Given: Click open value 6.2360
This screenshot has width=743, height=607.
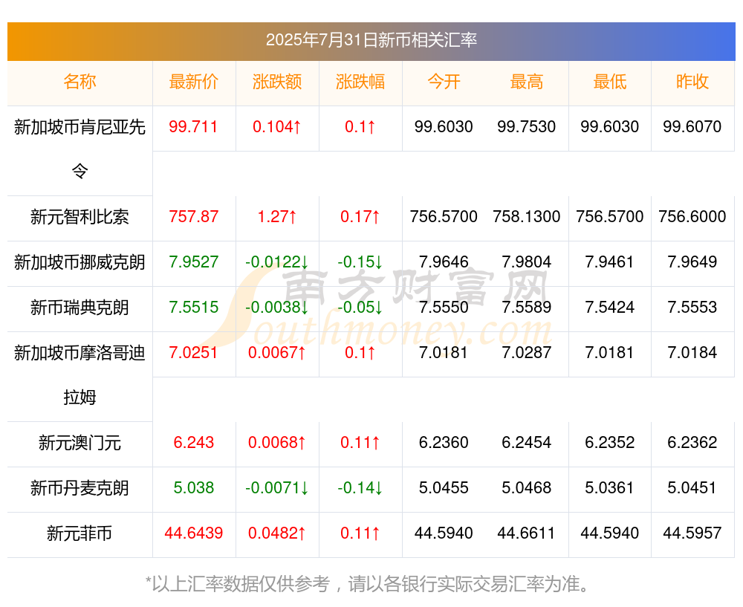Looking at the screenshot, I should (444, 443).
